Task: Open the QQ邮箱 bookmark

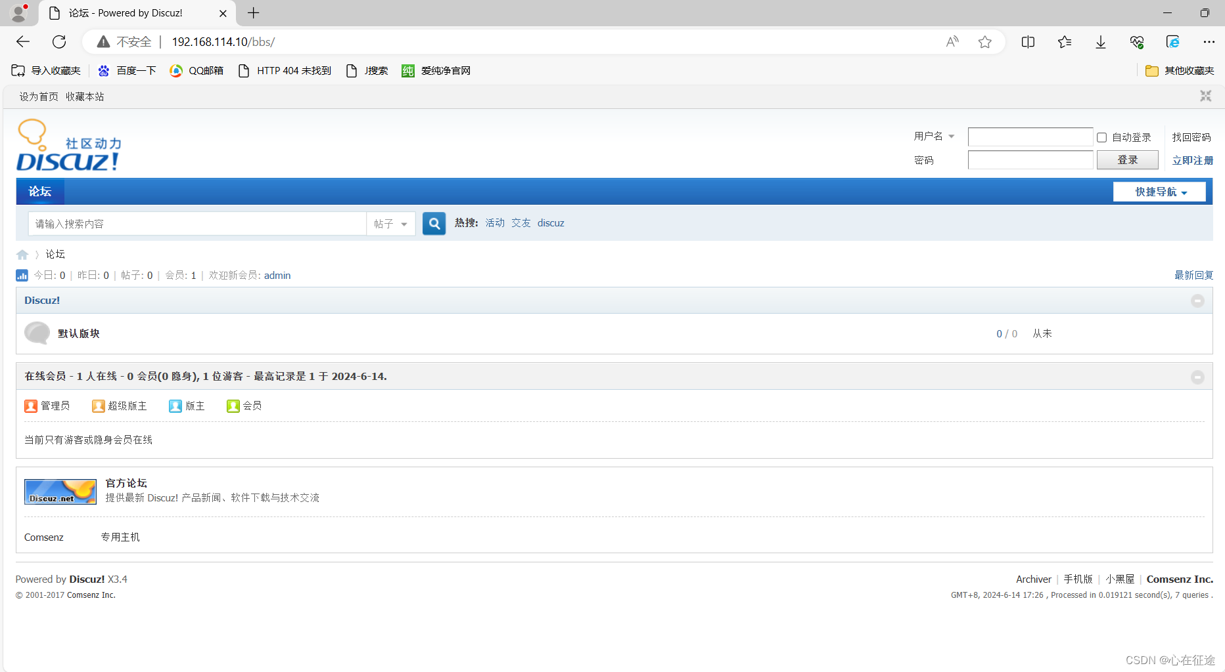Action: (196, 71)
